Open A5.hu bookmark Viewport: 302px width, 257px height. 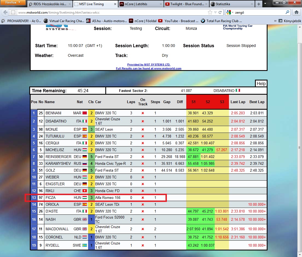coord(106,21)
